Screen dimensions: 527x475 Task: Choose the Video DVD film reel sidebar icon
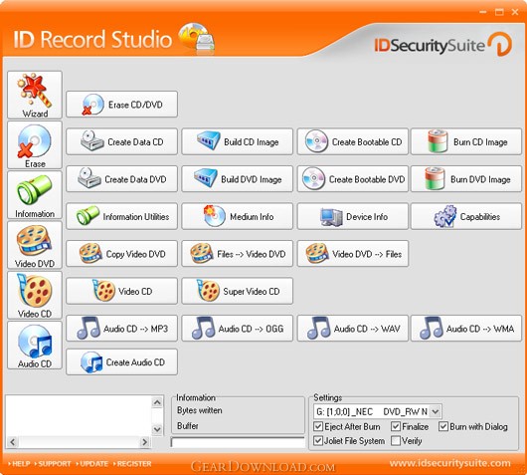[x=35, y=245]
